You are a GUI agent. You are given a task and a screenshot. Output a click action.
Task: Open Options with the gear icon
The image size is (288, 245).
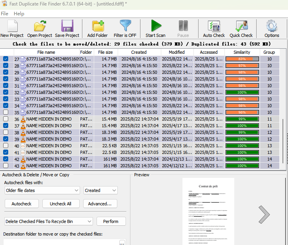(272, 26)
